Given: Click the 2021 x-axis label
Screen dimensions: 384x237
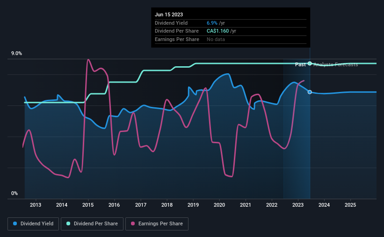Looking at the screenshot, I should [246, 205].
